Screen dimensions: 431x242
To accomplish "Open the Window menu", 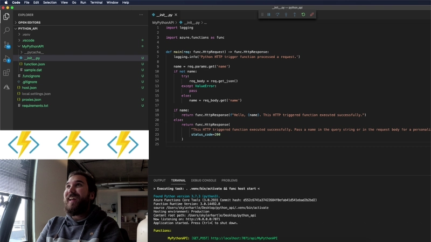I will pos(112,3).
